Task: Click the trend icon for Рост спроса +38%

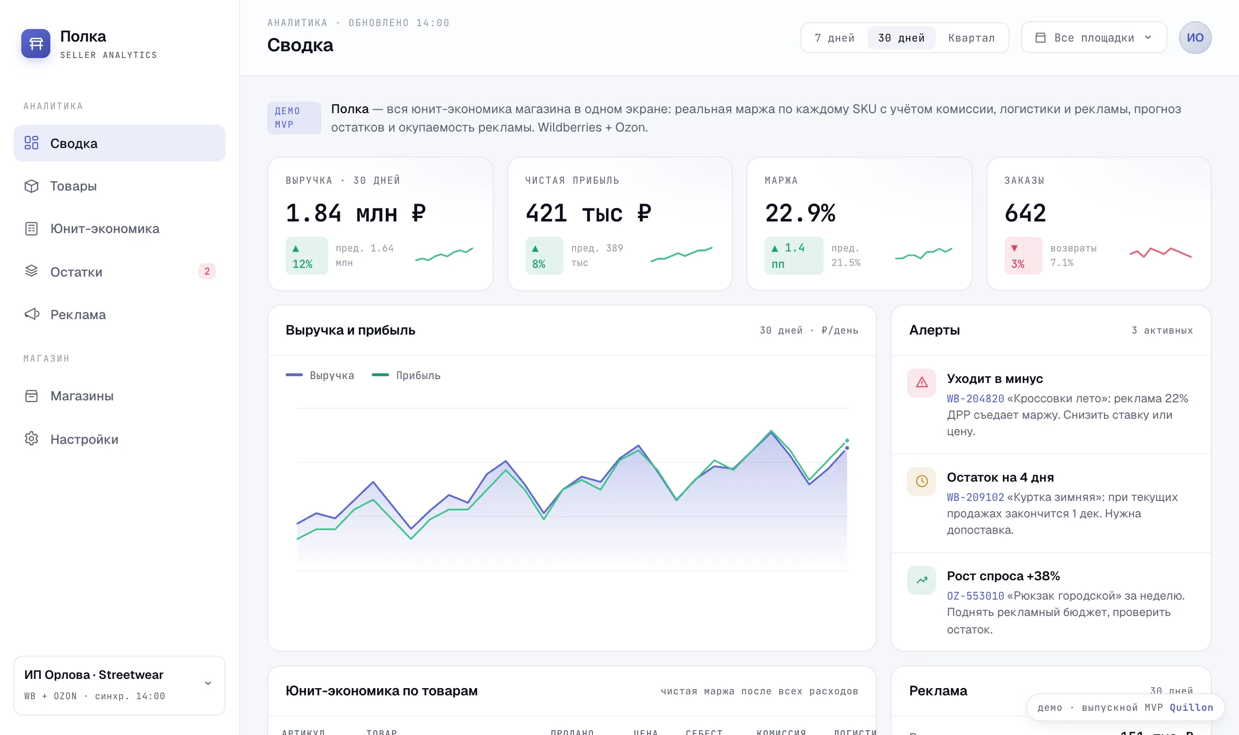Action: click(922, 579)
